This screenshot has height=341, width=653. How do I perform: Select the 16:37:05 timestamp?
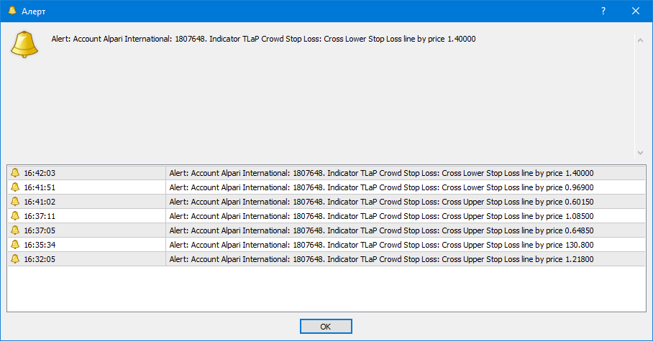(40, 230)
